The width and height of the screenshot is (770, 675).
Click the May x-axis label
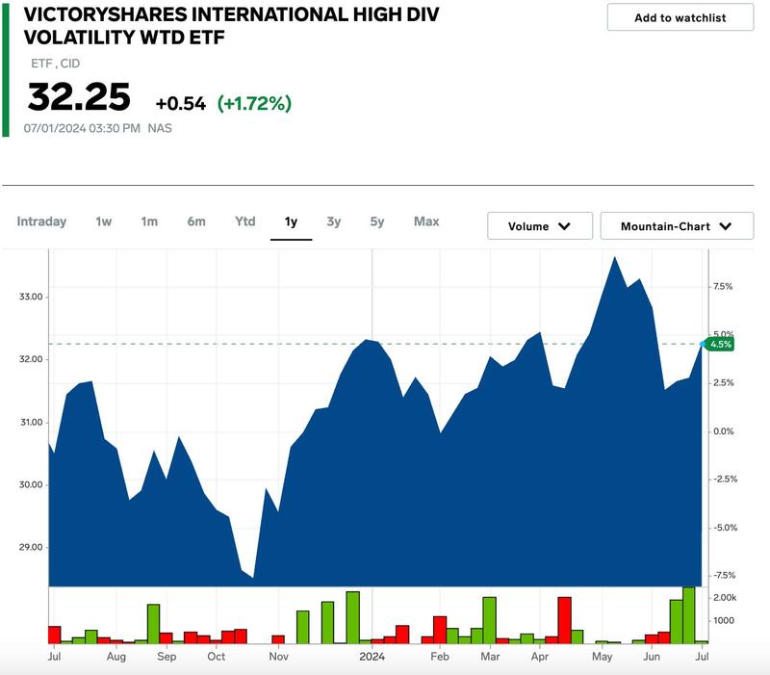pos(603,657)
